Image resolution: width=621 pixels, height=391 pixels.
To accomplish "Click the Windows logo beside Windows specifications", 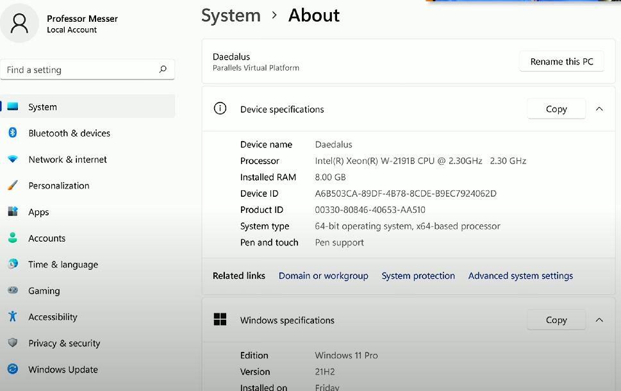I will [220, 319].
